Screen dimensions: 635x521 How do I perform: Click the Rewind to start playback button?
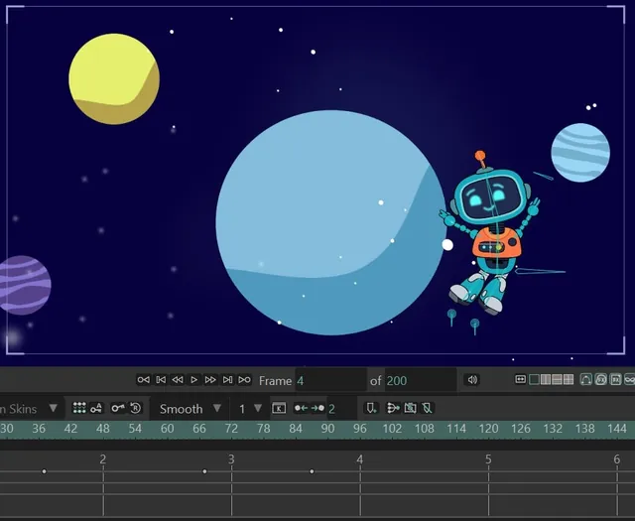143,380
